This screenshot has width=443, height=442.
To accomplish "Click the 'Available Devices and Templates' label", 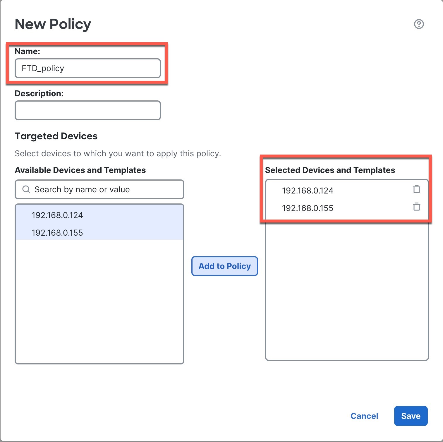I will point(80,170).
